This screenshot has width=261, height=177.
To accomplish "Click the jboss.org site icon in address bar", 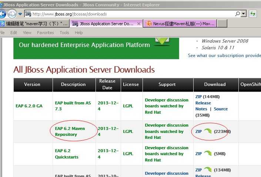I will coord(28,14).
